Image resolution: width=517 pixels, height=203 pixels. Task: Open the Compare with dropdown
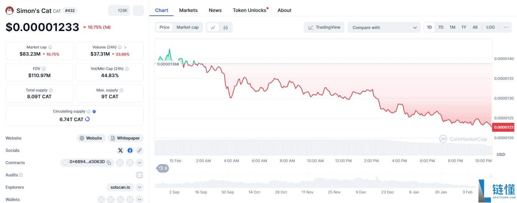coord(384,28)
